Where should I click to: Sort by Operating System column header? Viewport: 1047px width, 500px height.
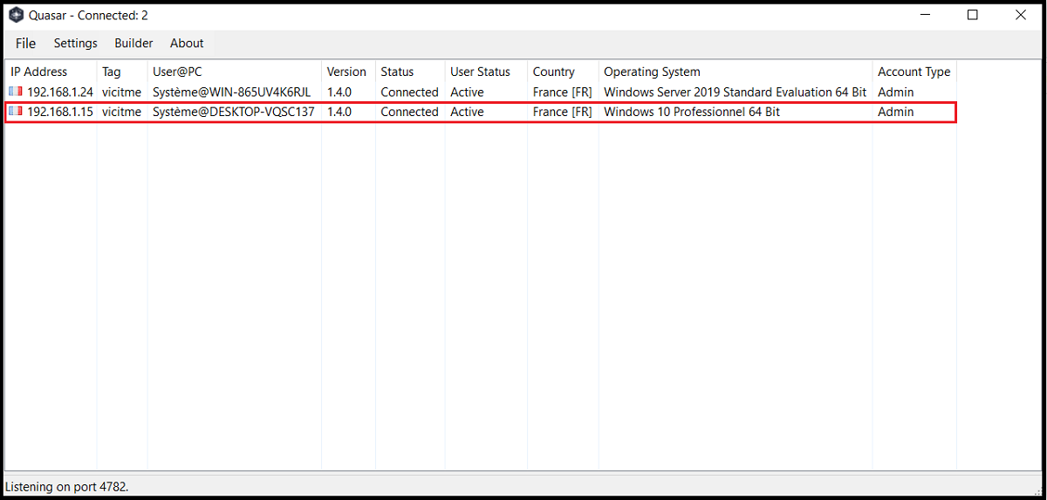pos(652,72)
